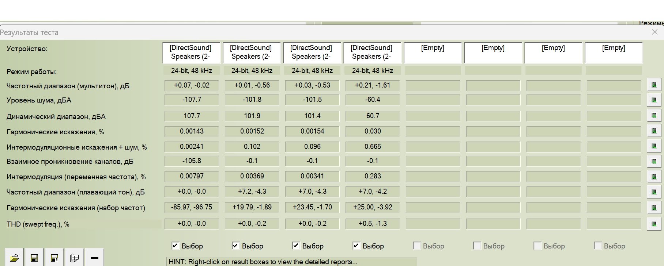
Task: Enable Выбор checkbox under last Empty slot
Action: point(598,246)
